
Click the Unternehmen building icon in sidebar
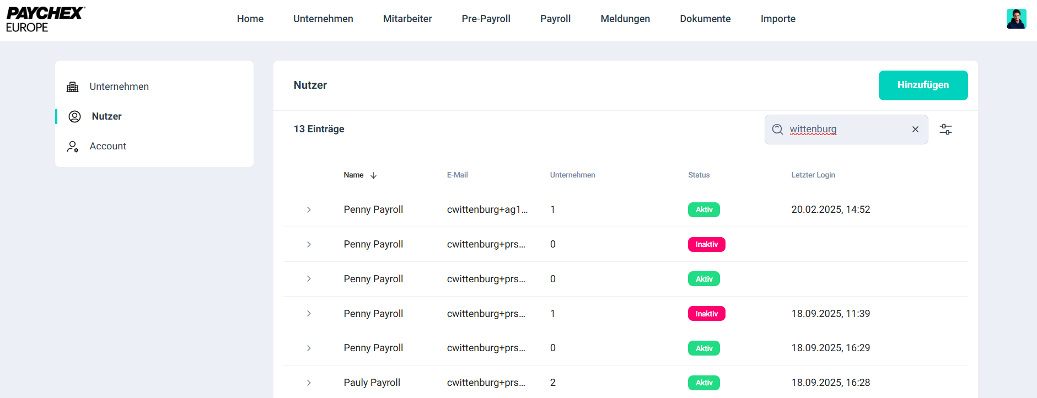click(x=73, y=87)
